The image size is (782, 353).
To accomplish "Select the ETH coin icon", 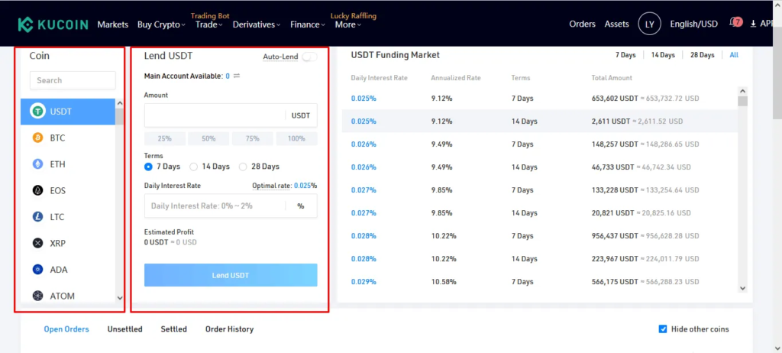I will (x=38, y=164).
